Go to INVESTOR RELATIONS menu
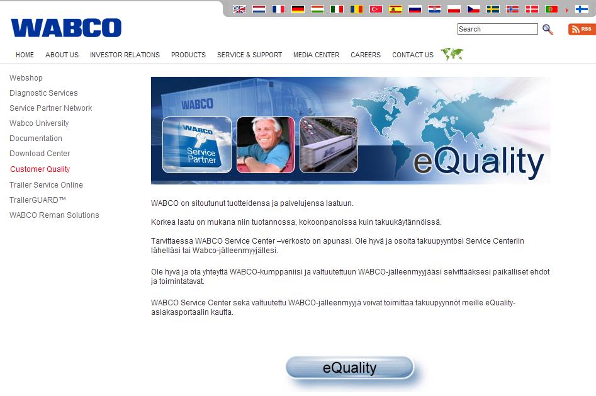 click(125, 55)
